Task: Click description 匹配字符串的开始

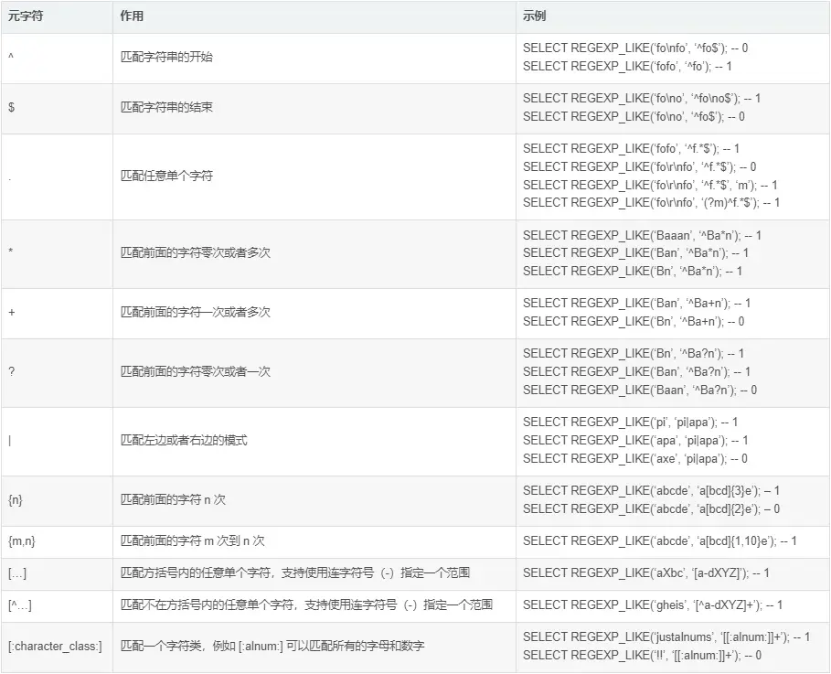Action: tap(166, 57)
